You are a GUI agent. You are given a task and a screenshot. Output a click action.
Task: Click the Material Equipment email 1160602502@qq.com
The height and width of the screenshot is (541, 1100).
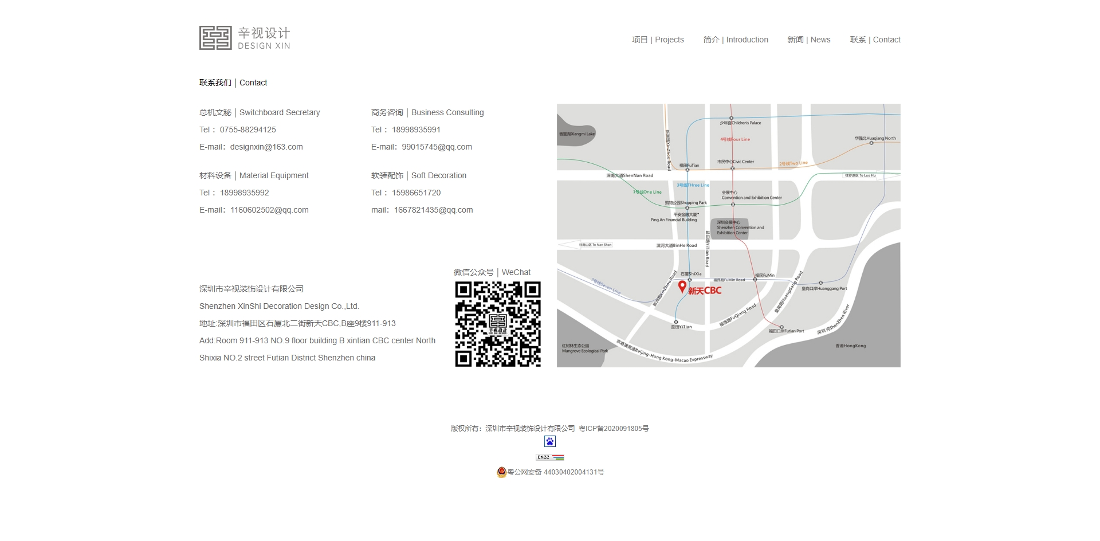[269, 210]
